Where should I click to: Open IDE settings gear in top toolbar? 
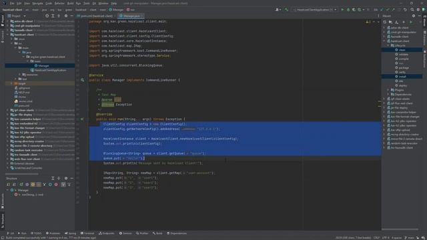coord(418,9)
